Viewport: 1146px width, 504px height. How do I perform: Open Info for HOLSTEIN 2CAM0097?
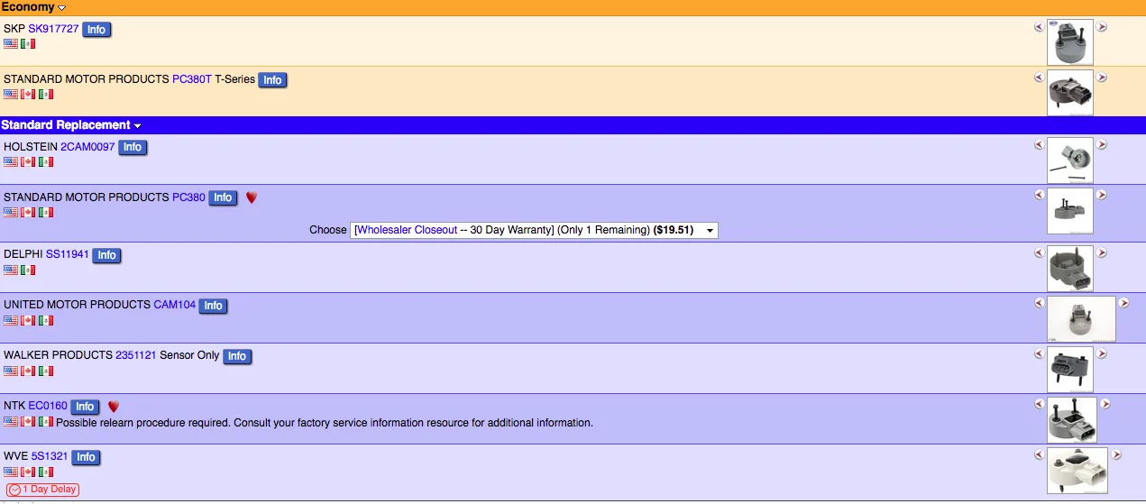[132, 147]
